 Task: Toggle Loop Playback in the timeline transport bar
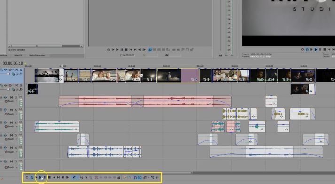(x=32, y=177)
